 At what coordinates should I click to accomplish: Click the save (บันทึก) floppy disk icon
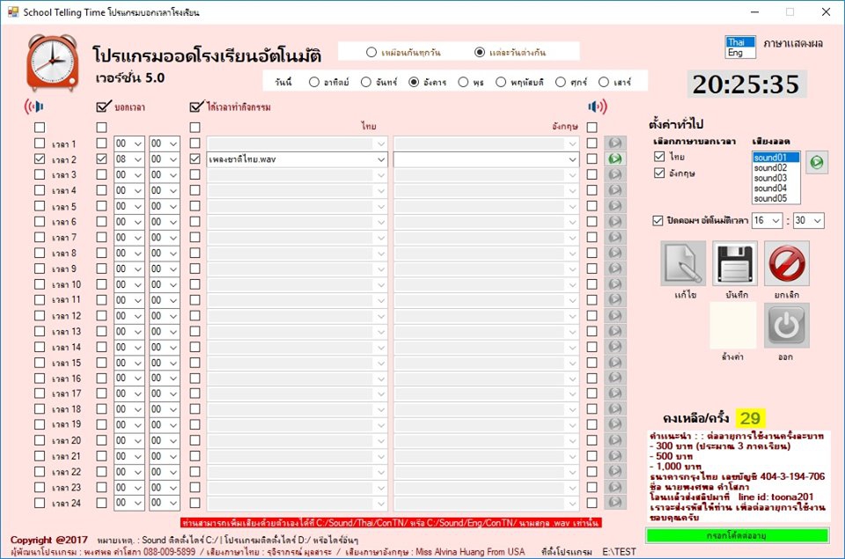pyautogui.click(x=734, y=263)
